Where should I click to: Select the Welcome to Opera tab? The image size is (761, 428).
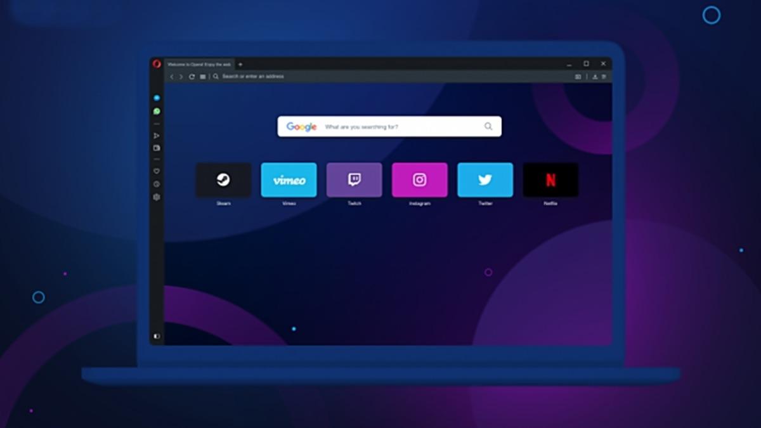tap(199, 65)
